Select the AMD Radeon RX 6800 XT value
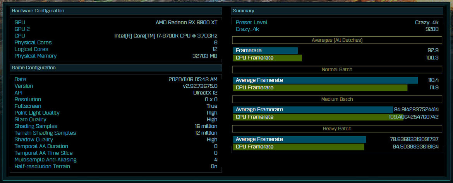This screenshot has height=183, width=453. (x=186, y=22)
